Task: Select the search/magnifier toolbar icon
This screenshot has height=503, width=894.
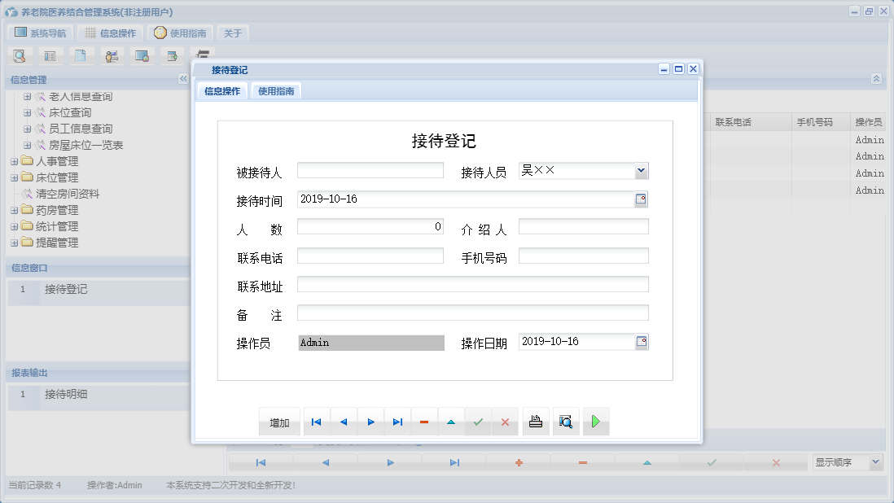Action: click(20, 55)
